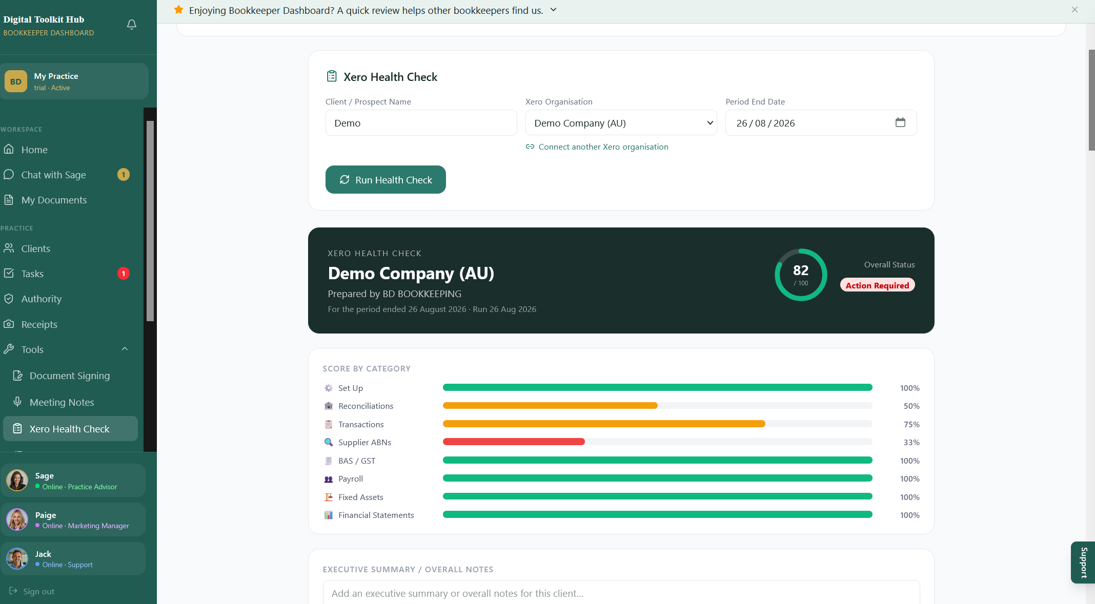Click the link icon beside Connect another Xero organisation

click(530, 147)
